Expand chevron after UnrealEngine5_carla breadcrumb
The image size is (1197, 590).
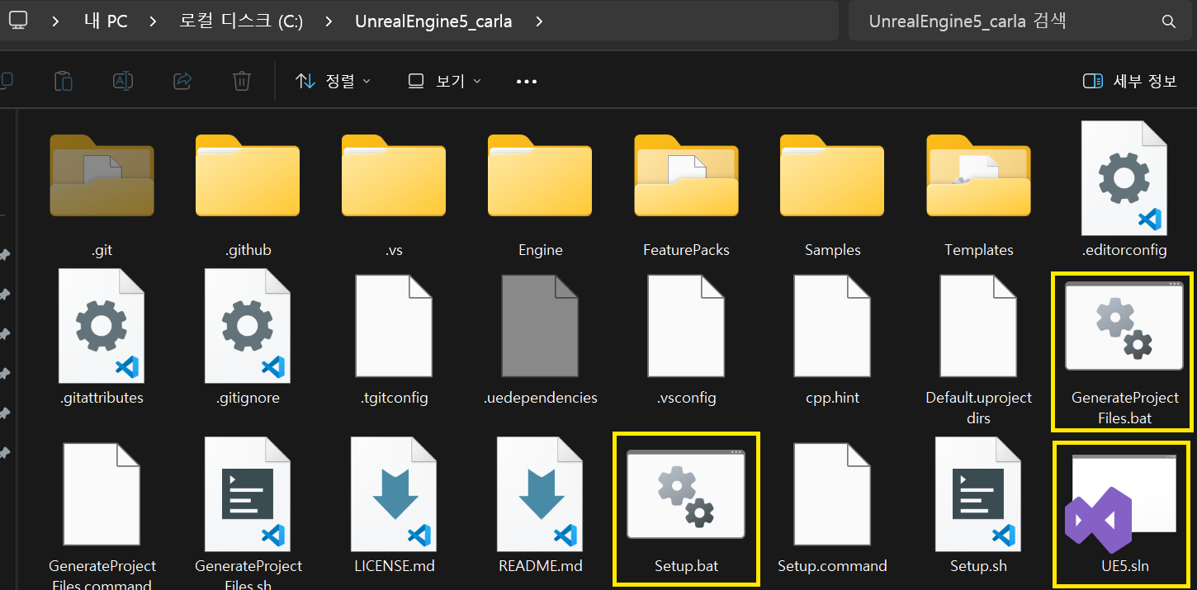click(539, 21)
